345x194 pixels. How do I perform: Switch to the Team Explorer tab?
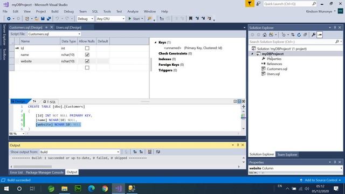(287, 155)
